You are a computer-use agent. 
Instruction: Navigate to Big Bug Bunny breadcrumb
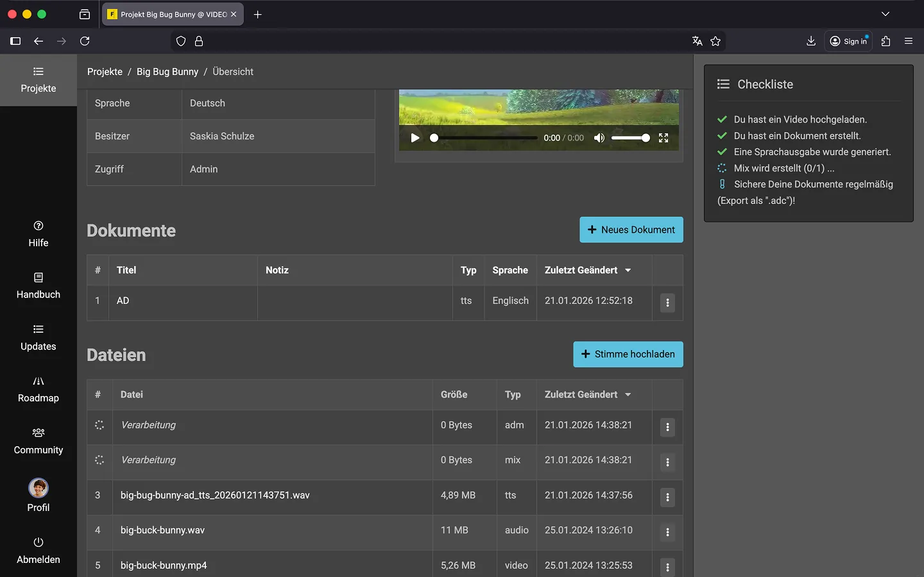(x=167, y=72)
